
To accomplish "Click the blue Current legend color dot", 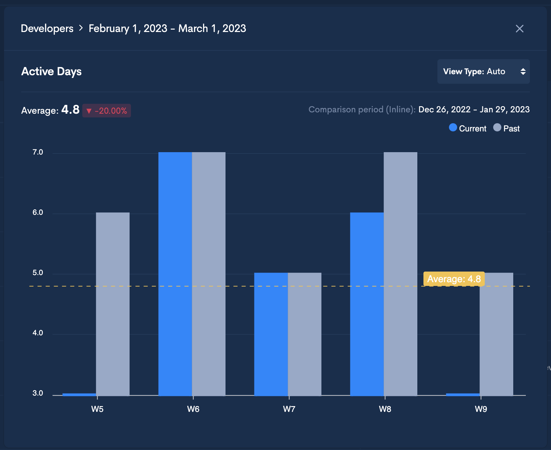I will [453, 127].
